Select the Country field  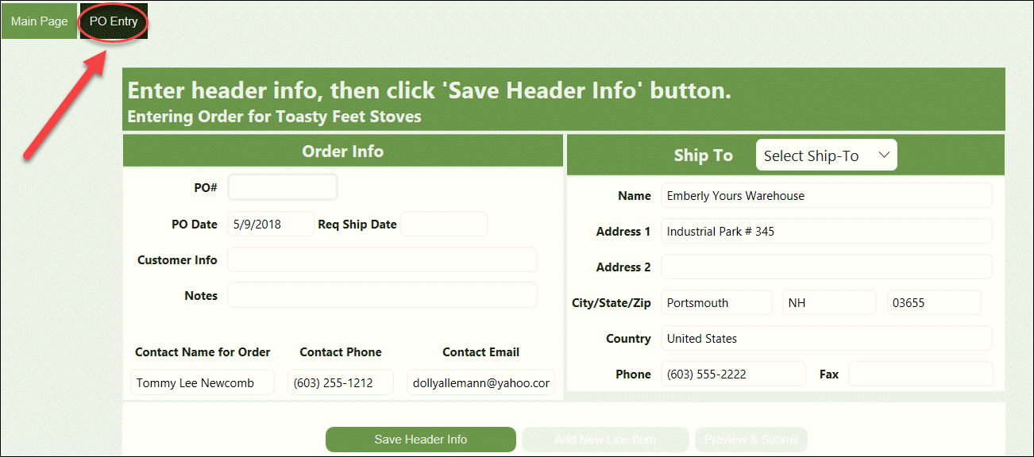826,338
